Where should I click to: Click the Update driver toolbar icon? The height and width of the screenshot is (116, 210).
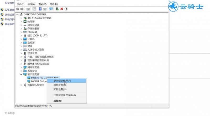(57, 9)
